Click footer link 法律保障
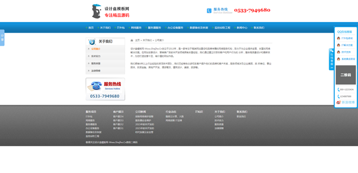The image size is (358, 173). pyautogui.click(x=219, y=128)
